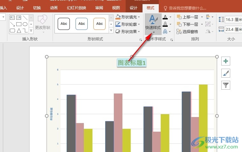The width and height of the screenshot is (242, 152).
Task: Switch to 切换 Transitions tab
Action: pyautogui.click(x=37, y=8)
